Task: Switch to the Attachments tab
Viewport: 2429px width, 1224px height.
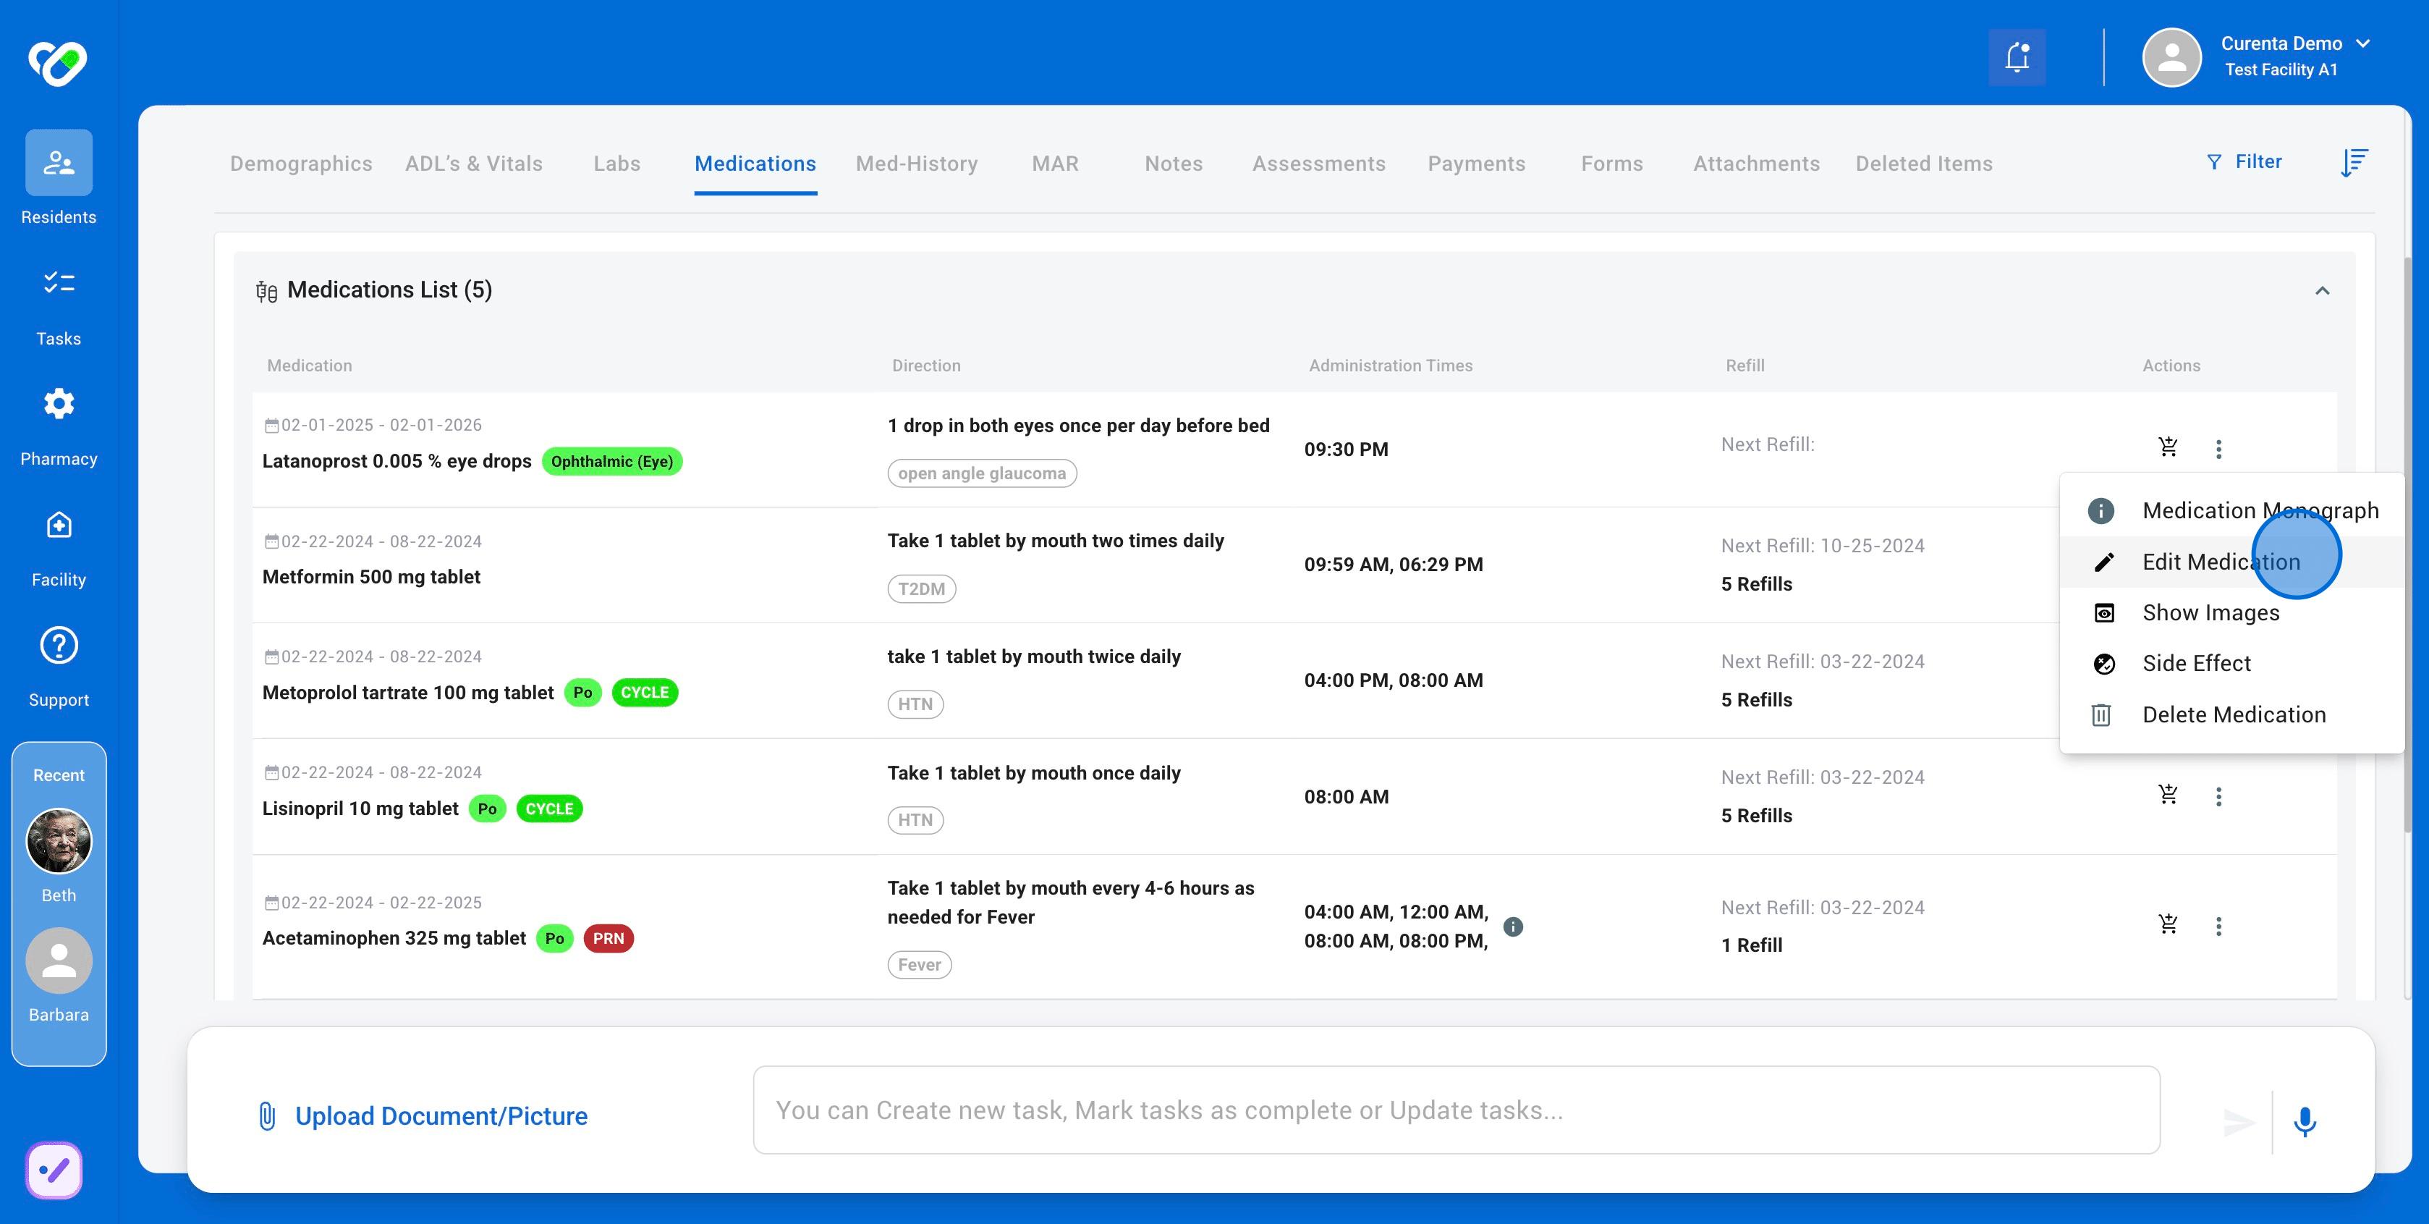Action: (x=1756, y=163)
